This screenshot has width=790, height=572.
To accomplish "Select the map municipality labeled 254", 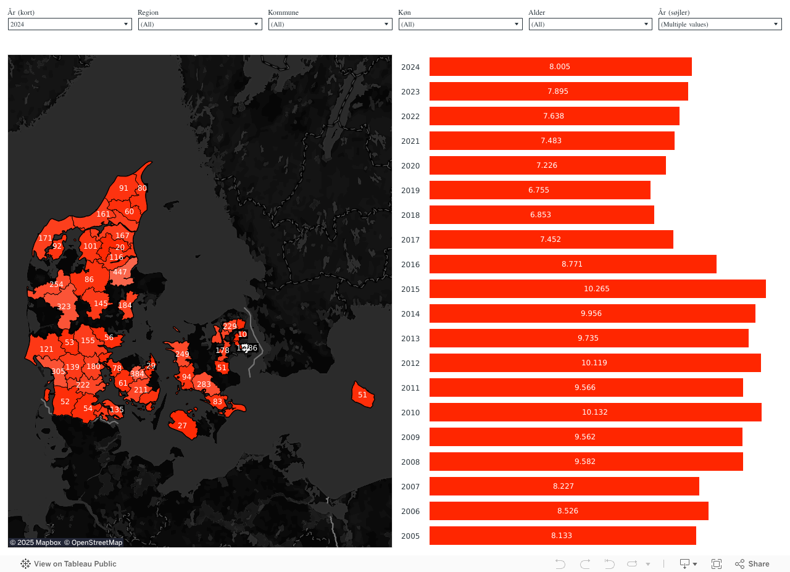I will (x=56, y=284).
